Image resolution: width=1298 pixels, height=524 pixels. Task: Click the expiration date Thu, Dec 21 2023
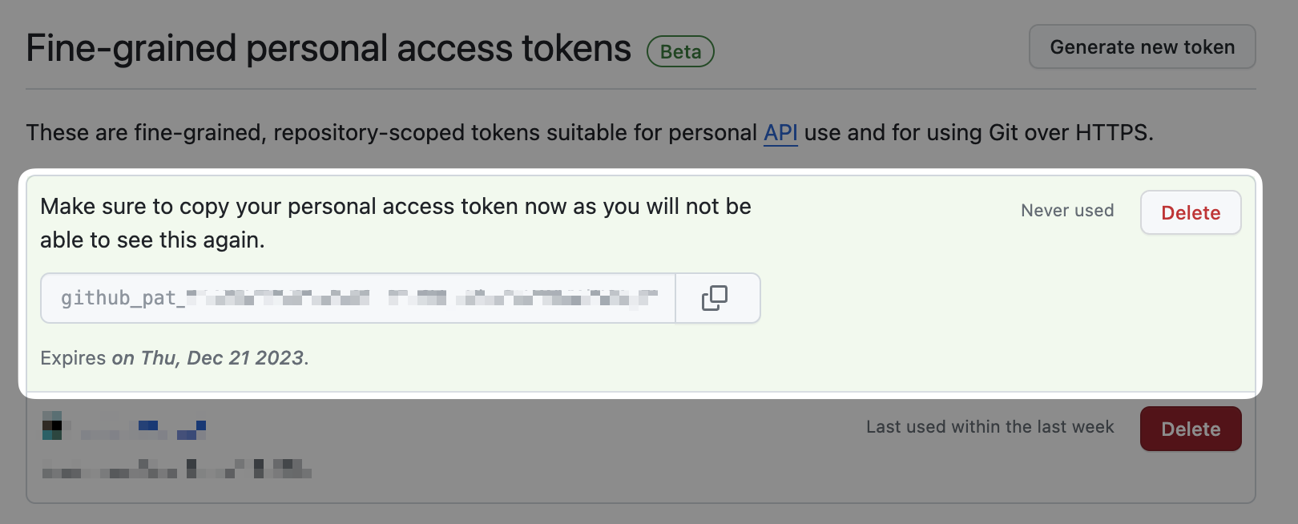(x=210, y=357)
